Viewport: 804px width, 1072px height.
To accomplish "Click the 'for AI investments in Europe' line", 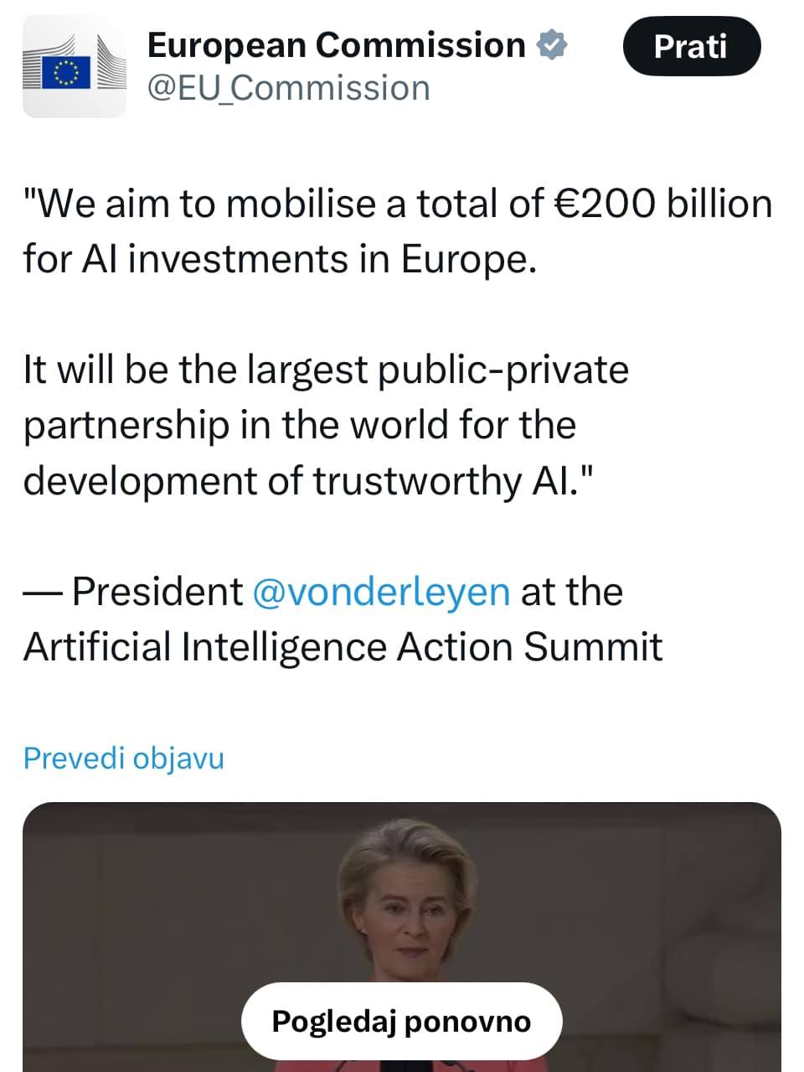I will (279, 259).
